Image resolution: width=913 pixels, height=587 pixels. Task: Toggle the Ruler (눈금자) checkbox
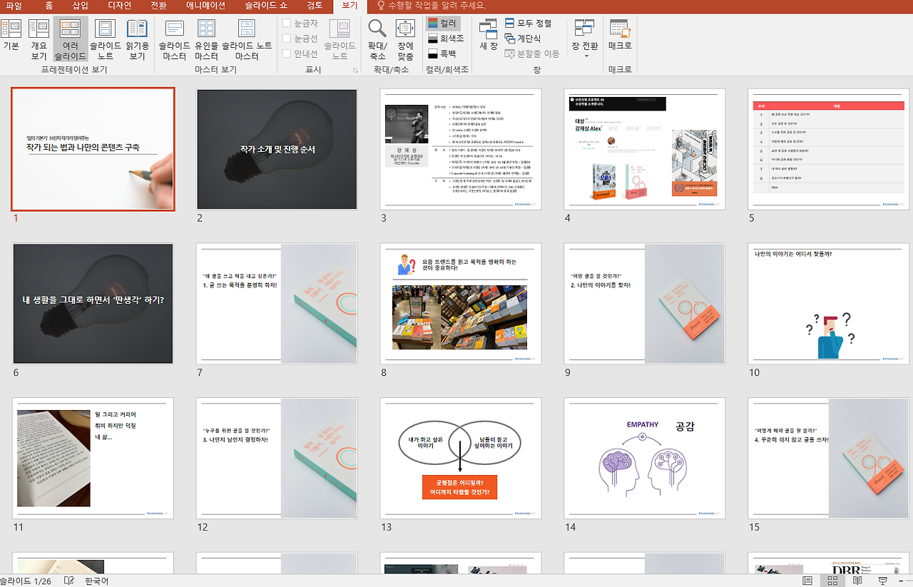[287, 24]
